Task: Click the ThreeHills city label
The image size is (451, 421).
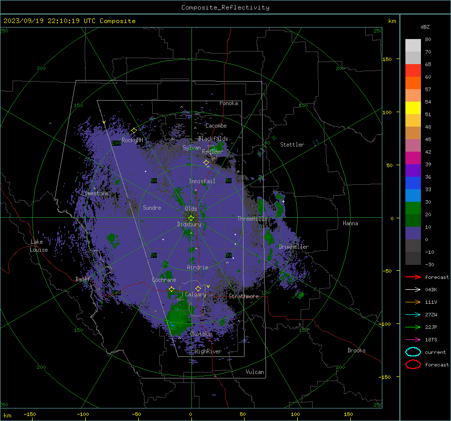Action: pyautogui.click(x=252, y=219)
